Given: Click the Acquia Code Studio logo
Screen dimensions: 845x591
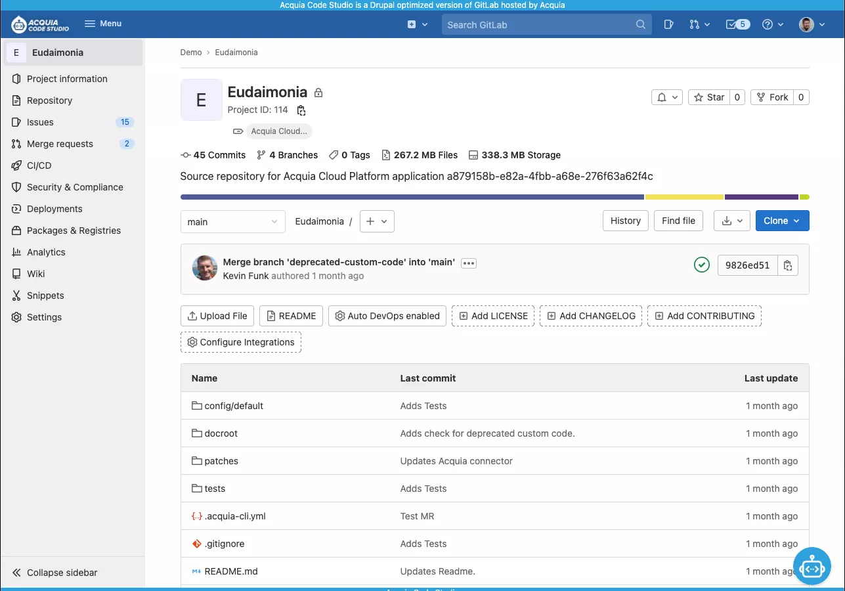Looking at the screenshot, I should tap(40, 24).
